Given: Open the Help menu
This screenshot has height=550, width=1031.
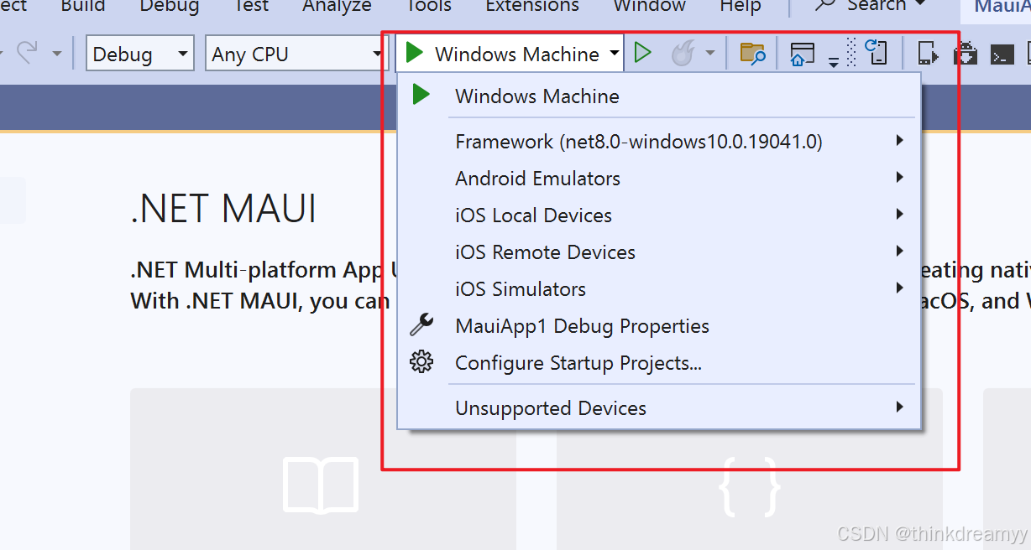Looking at the screenshot, I should pyautogui.click(x=741, y=6).
